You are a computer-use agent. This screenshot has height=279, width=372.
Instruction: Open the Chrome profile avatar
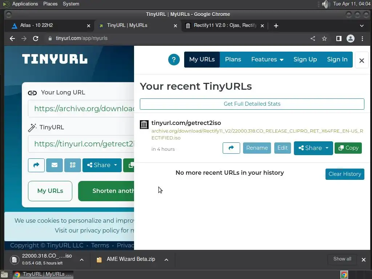pyautogui.click(x=351, y=39)
